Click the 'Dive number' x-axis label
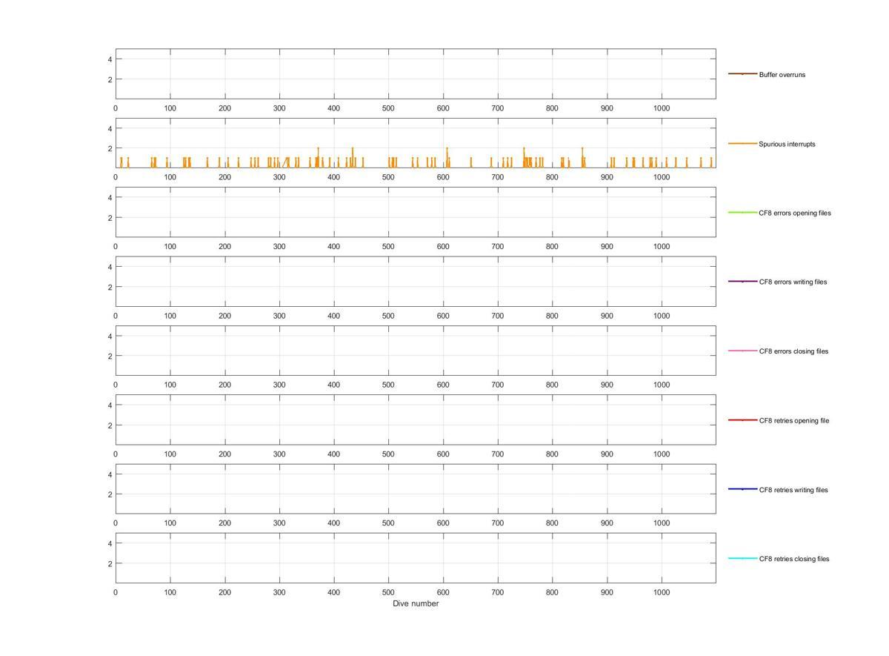 (416, 603)
